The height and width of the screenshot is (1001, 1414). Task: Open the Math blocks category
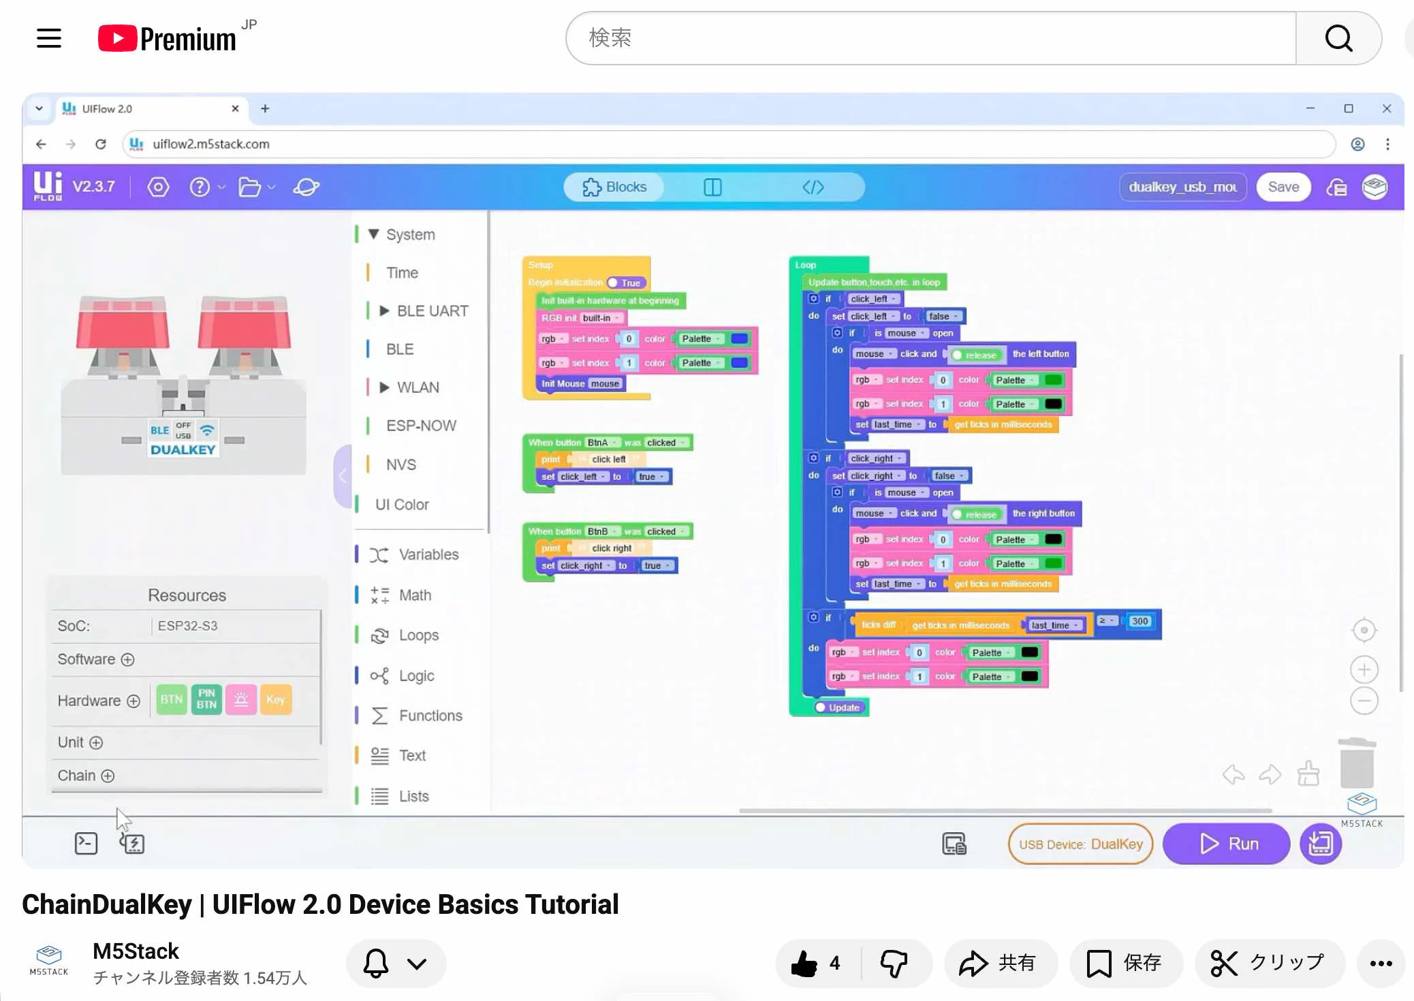[x=415, y=595]
